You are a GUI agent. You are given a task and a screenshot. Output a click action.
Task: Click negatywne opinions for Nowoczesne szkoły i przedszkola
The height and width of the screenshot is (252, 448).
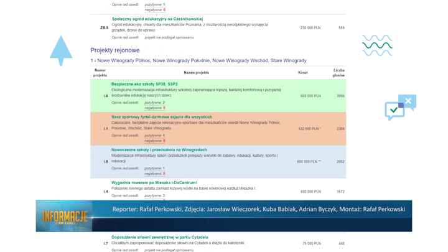[155, 174]
